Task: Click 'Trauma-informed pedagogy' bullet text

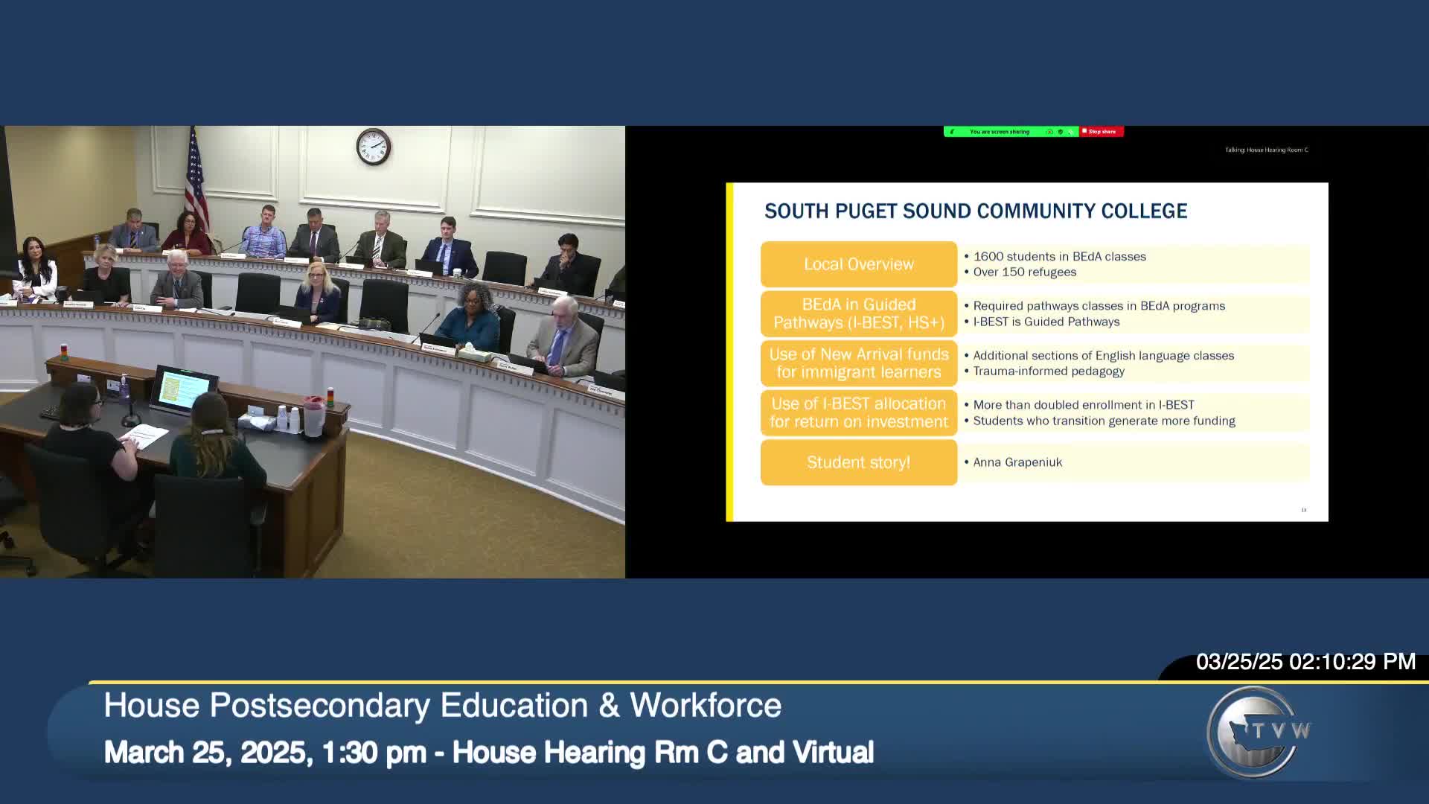Action: [x=1049, y=371]
